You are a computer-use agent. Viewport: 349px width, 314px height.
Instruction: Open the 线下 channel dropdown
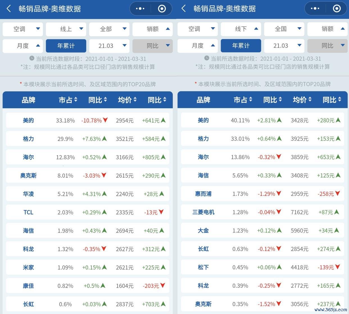[241, 29]
